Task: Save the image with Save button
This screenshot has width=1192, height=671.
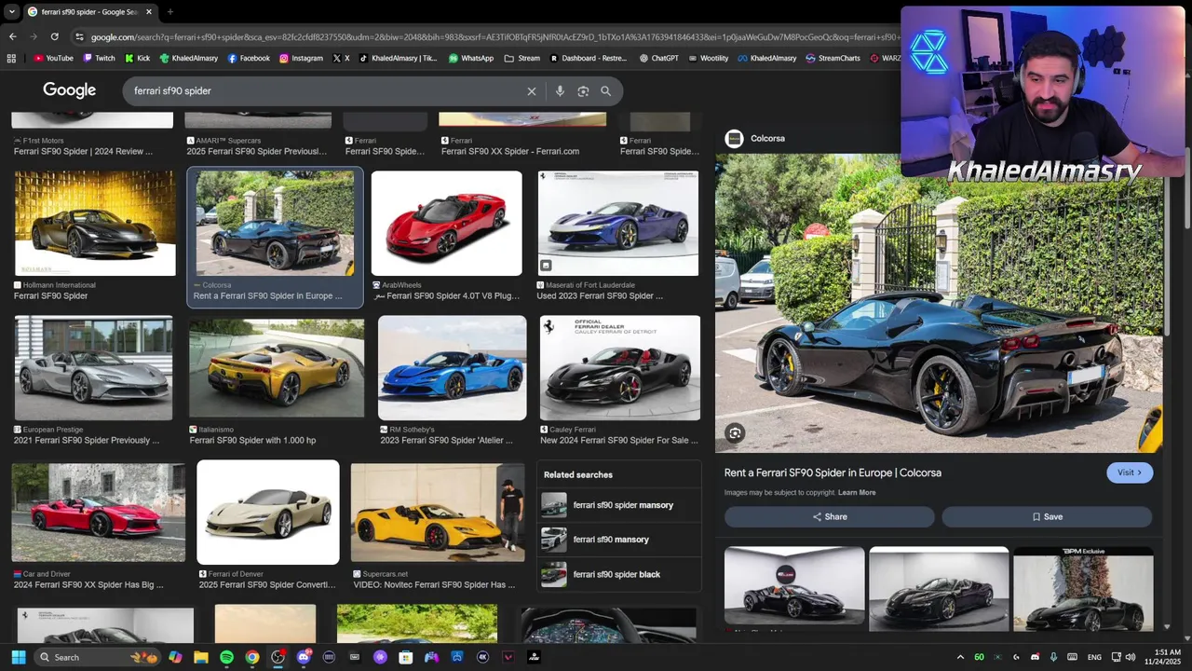Action: [1047, 516]
